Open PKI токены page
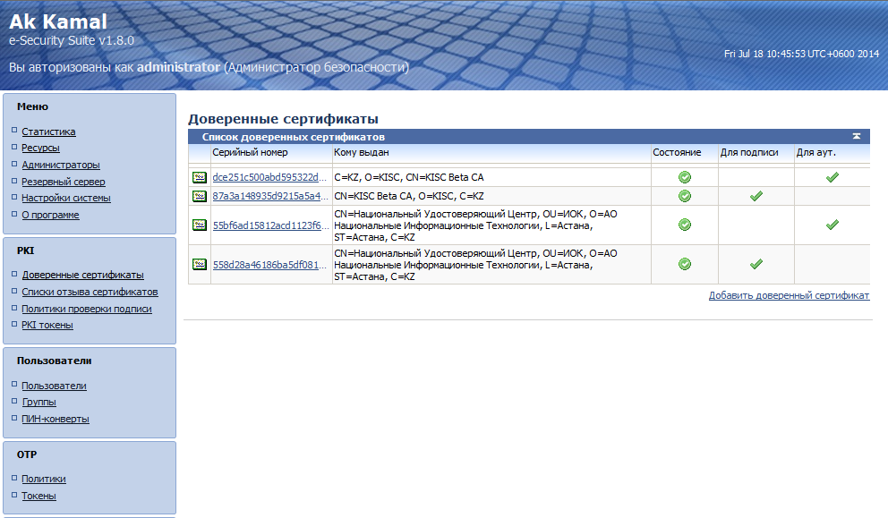Viewport: 888px width, 518px height. 47,325
